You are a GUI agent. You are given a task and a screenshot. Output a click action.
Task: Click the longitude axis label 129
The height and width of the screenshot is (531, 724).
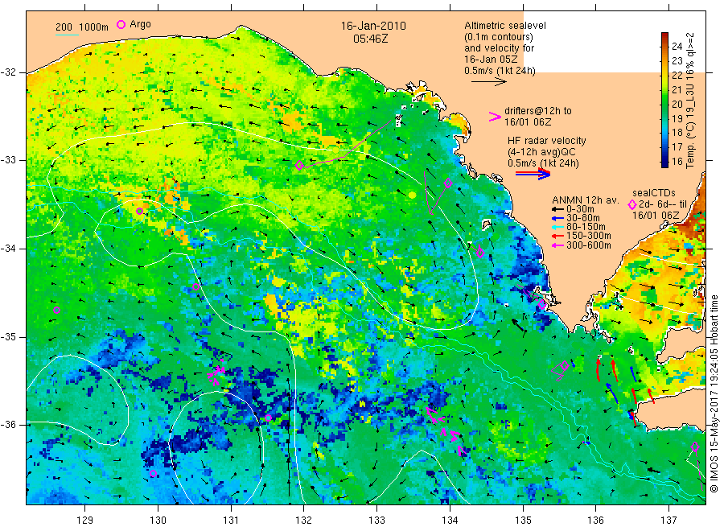click(x=85, y=521)
